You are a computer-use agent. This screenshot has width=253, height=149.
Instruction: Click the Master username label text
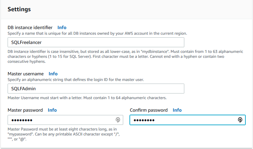(25, 74)
